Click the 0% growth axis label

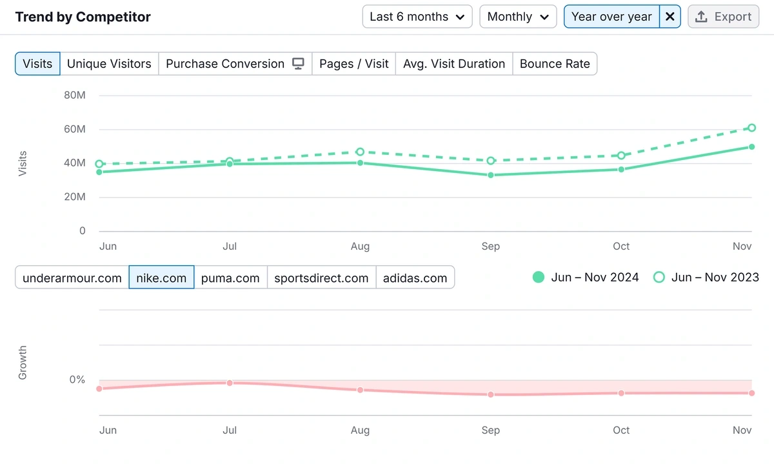[77, 380]
